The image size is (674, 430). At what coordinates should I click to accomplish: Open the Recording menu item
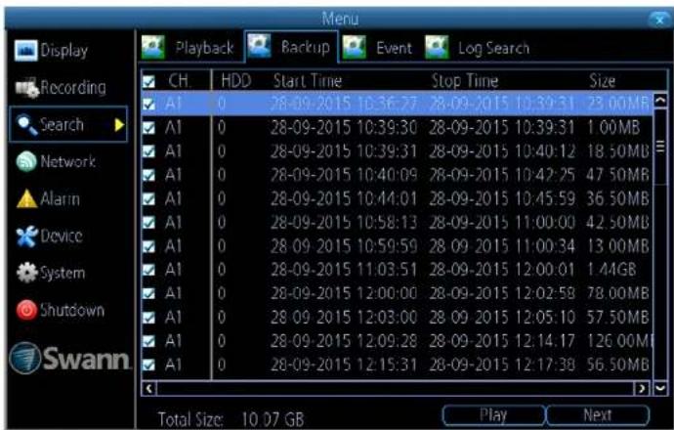pos(61,88)
